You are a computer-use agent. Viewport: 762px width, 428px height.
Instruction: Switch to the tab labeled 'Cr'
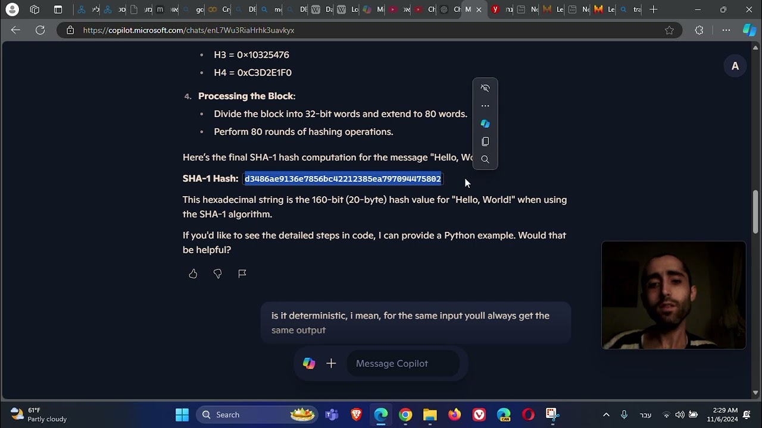[x=219, y=10]
